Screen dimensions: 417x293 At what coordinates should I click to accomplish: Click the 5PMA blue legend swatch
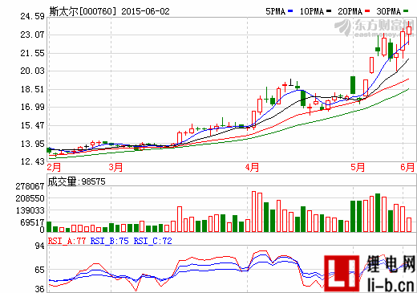pyautogui.click(x=290, y=11)
